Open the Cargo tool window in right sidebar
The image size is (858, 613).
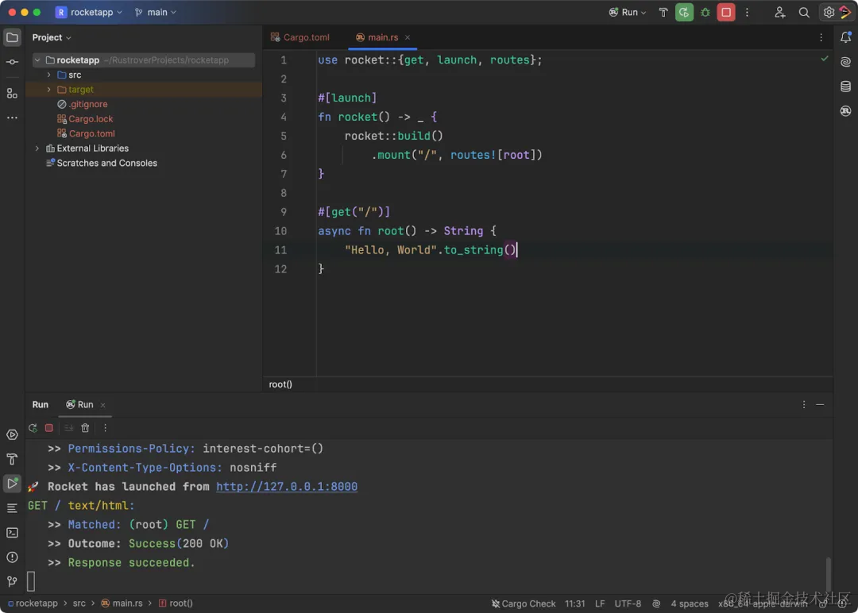845,111
